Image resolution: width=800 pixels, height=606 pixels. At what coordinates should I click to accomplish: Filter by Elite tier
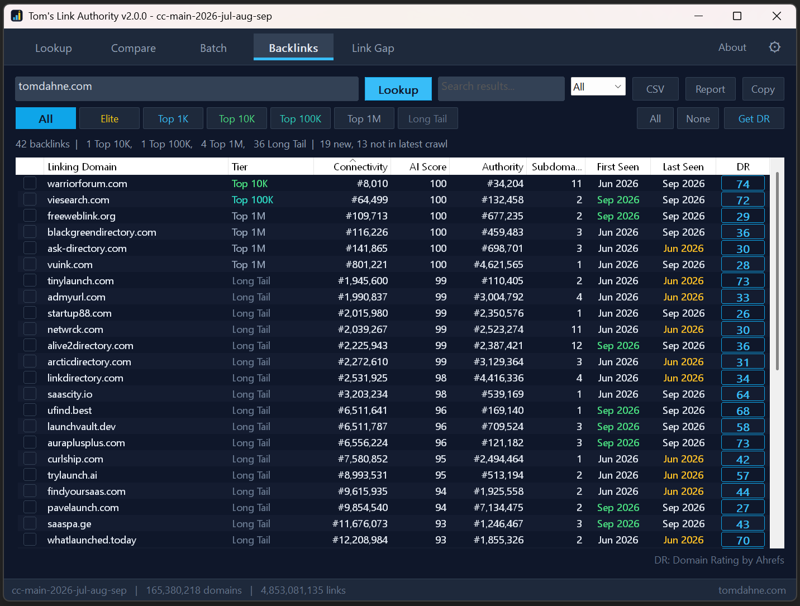click(109, 118)
